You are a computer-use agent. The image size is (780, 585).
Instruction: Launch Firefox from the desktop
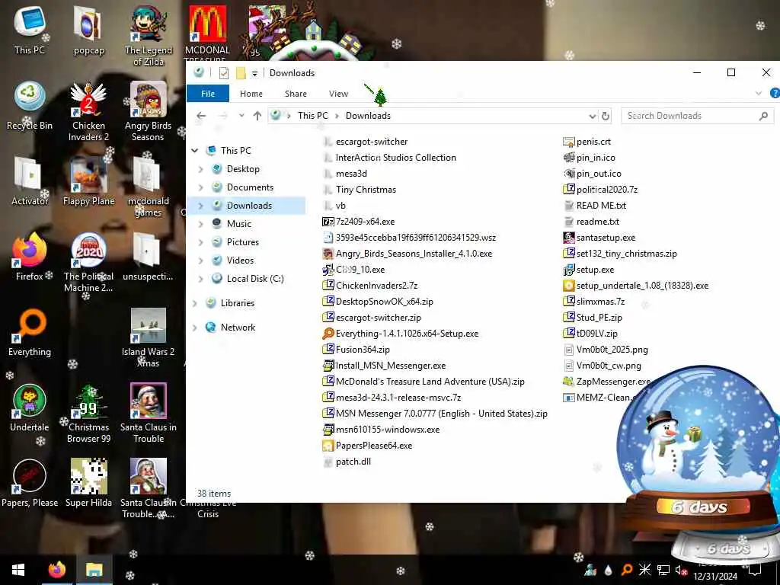pos(30,257)
